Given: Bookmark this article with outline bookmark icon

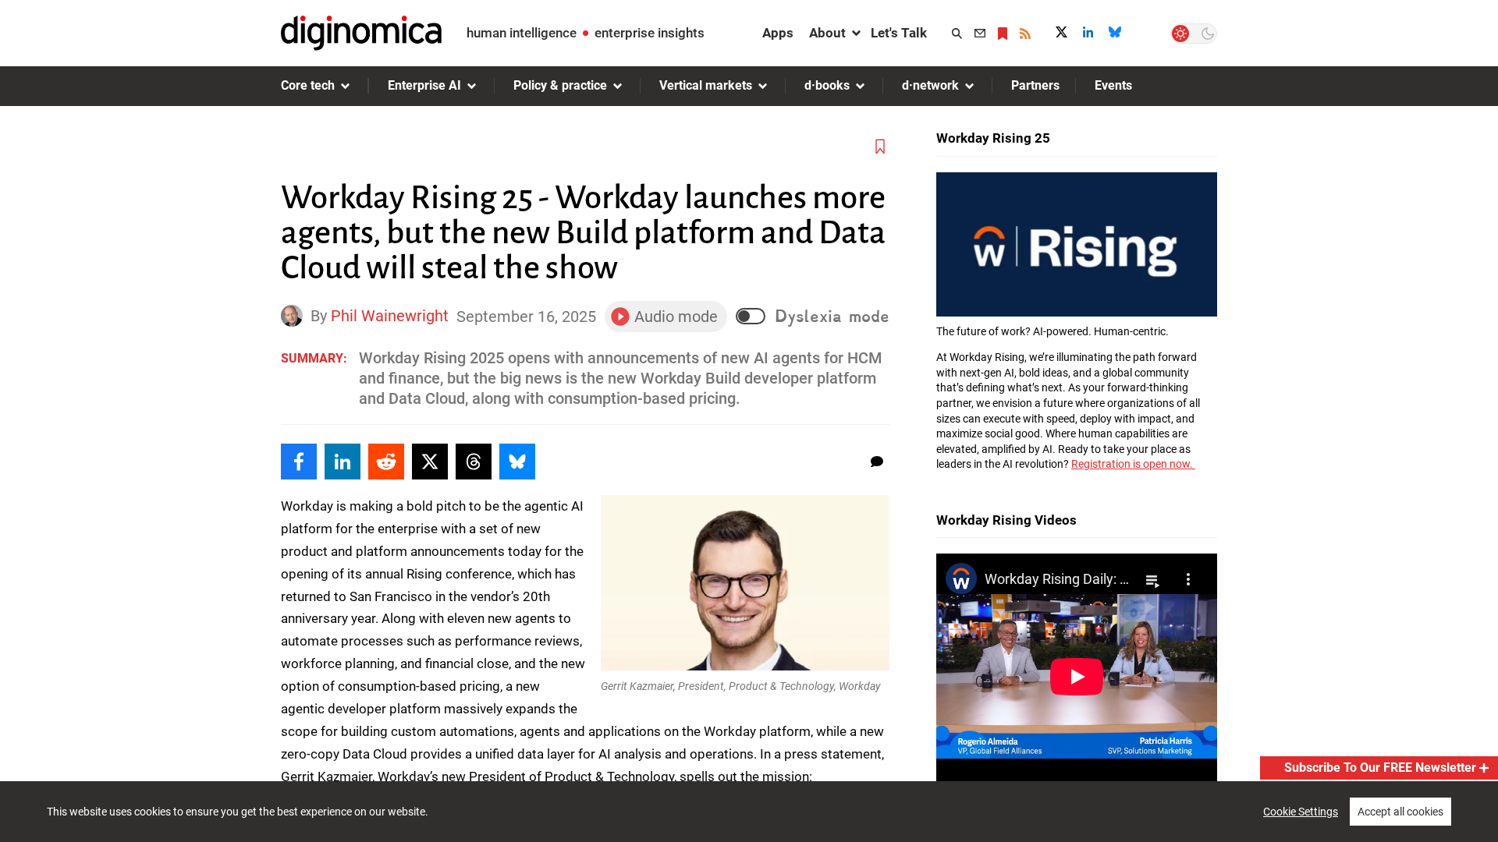Looking at the screenshot, I should [880, 147].
